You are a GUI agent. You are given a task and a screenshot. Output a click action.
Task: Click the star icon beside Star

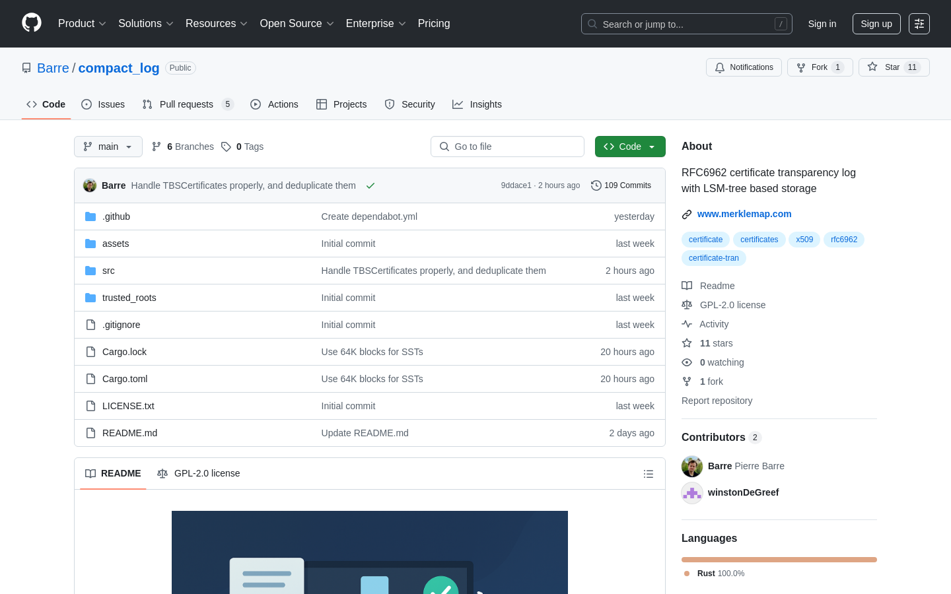click(872, 67)
